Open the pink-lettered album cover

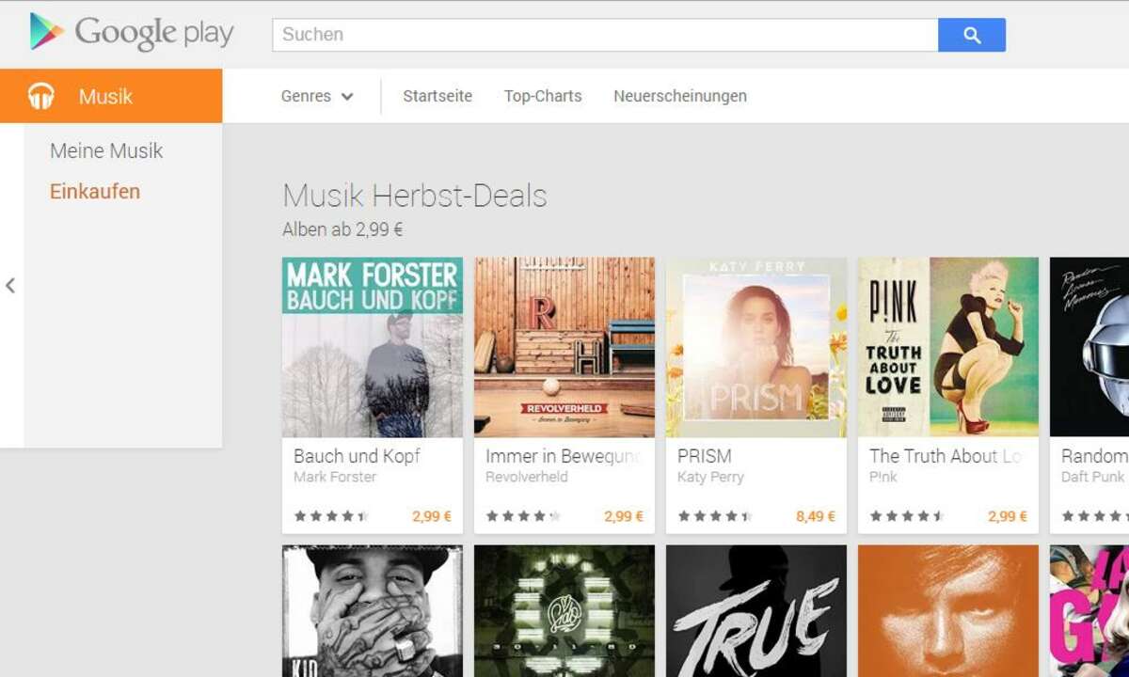pyautogui.click(x=1089, y=611)
